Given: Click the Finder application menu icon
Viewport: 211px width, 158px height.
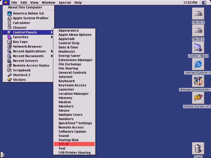Looking at the screenshot, I should [x=204, y=2].
